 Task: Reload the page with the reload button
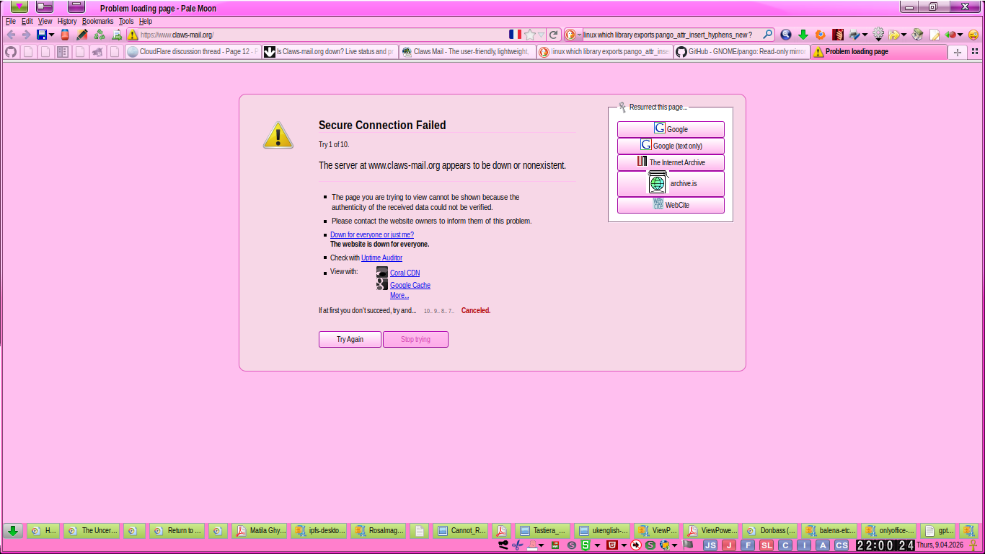pos(553,35)
